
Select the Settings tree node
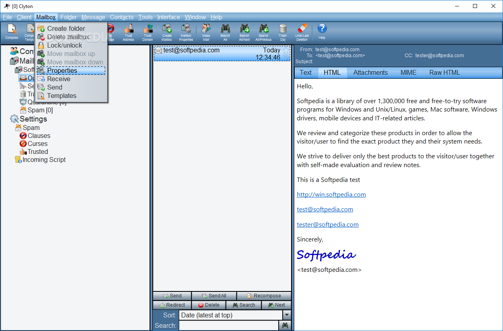tap(29, 119)
